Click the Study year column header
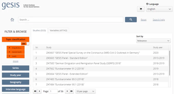Viewport: 174px width, 94px height. coord(158,48)
